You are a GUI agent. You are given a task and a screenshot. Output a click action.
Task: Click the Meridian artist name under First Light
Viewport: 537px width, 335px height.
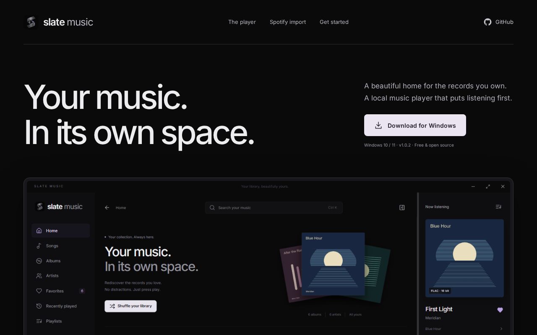coord(433,318)
